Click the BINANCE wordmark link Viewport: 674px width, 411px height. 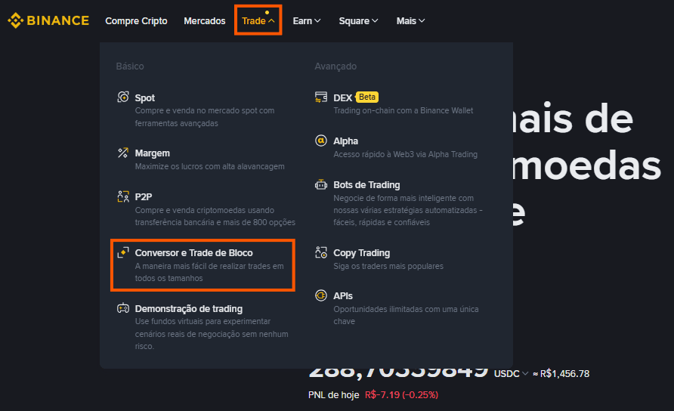coord(58,20)
